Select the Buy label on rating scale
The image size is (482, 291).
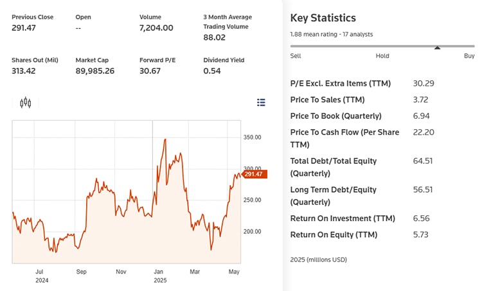coord(469,56)
